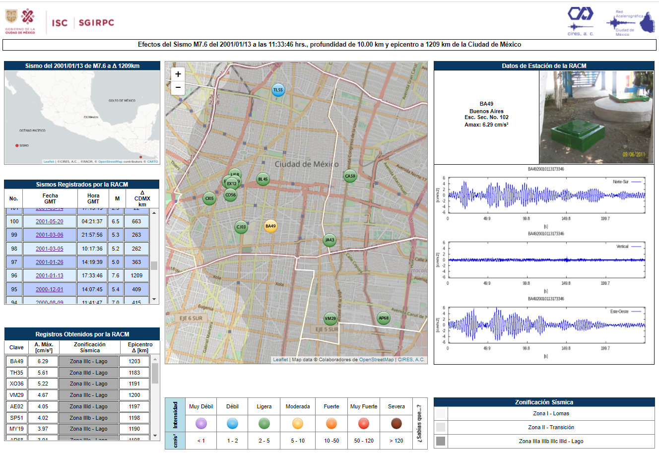
Task: Zoom in on the map
Action: [x=178, y=74]
